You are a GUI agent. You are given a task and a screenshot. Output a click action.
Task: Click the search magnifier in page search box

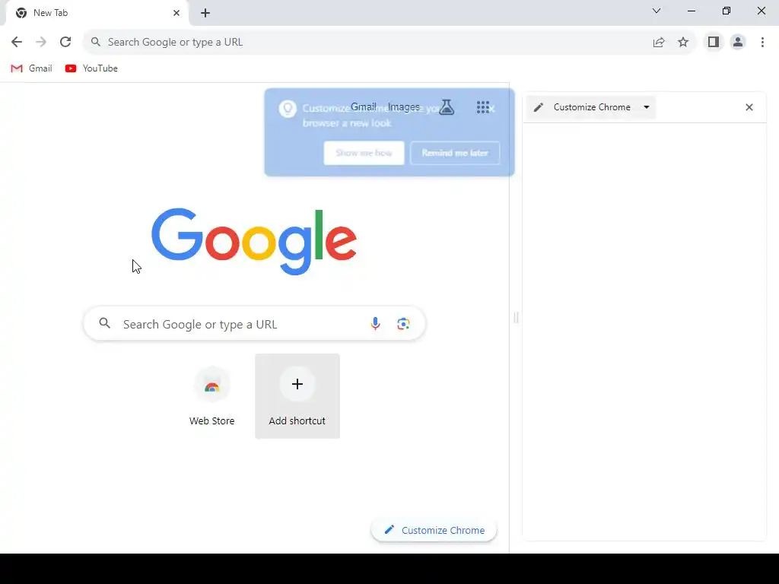[104, 324]
